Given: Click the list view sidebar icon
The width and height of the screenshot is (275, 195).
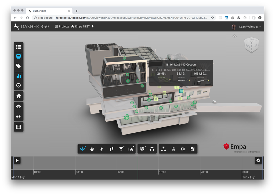Looking at the screenshot, I should (19, 47).
